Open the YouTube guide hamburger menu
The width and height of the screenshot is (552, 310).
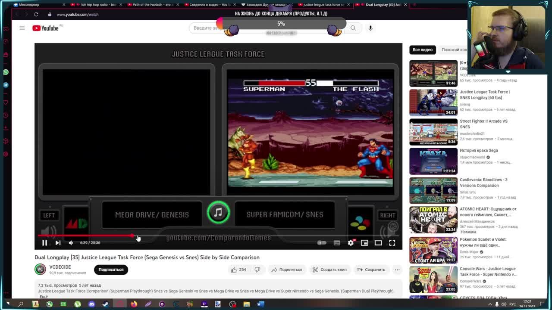tap(22, 28)
